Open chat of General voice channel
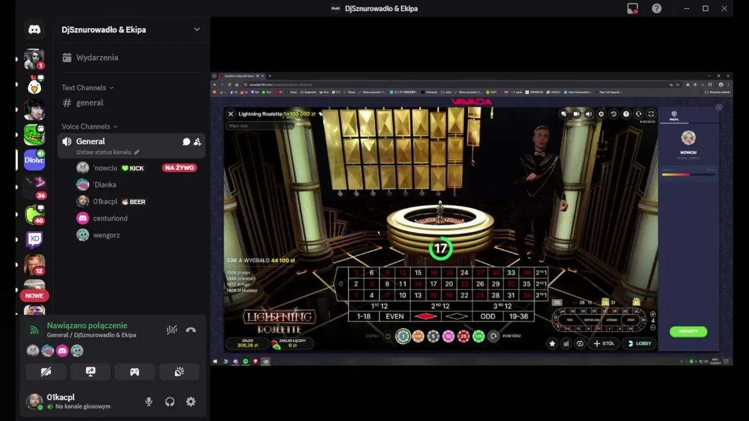The width and height of the screenshot is (749, 421). click(186, 142)
